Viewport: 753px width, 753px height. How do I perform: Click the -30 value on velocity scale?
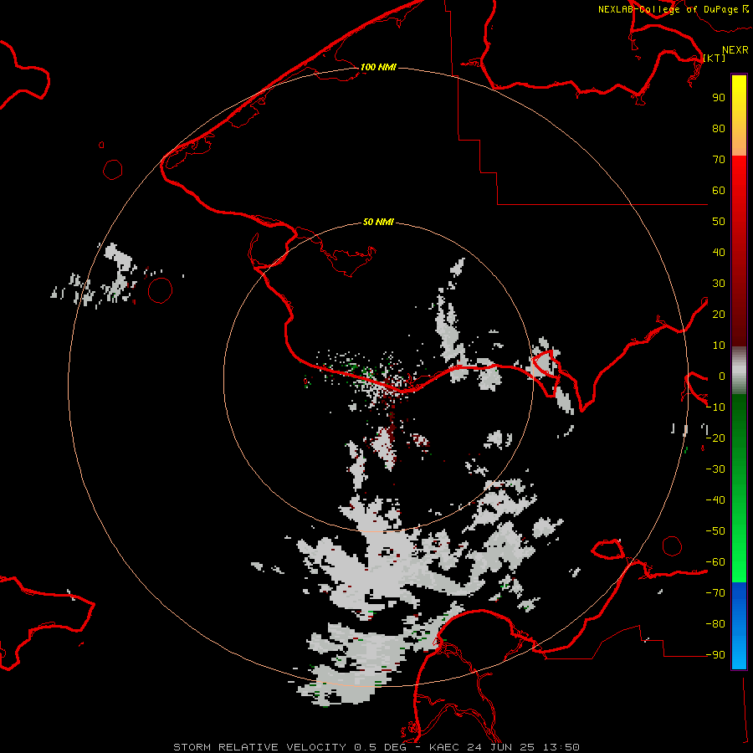click(715, 469)
